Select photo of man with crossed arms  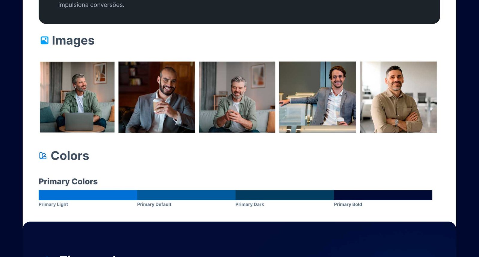(398, 97)
